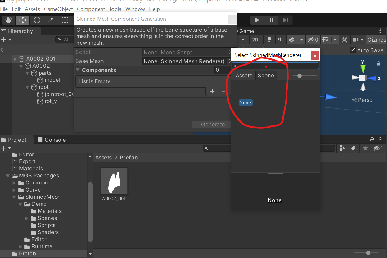Click the scene orientation gizmo lock
Viewport: 387px width, 258px height.
point(378,63)
